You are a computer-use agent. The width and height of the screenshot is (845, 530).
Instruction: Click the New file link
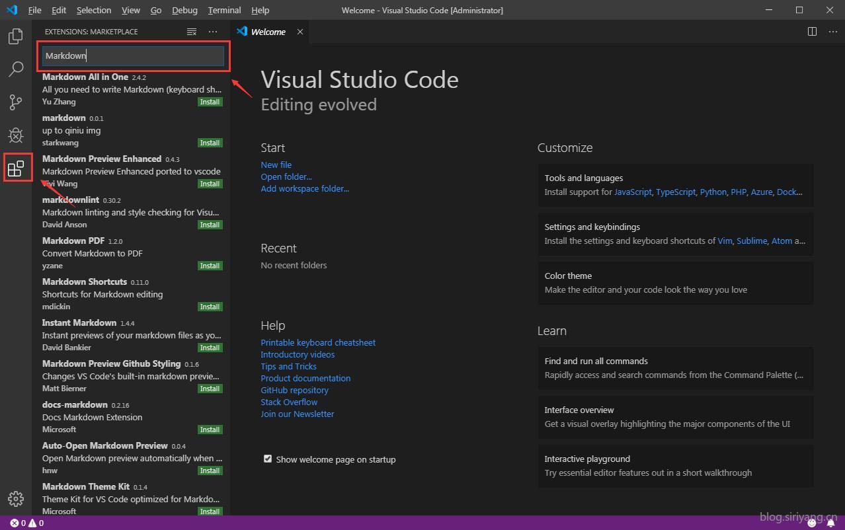point(276,165)
